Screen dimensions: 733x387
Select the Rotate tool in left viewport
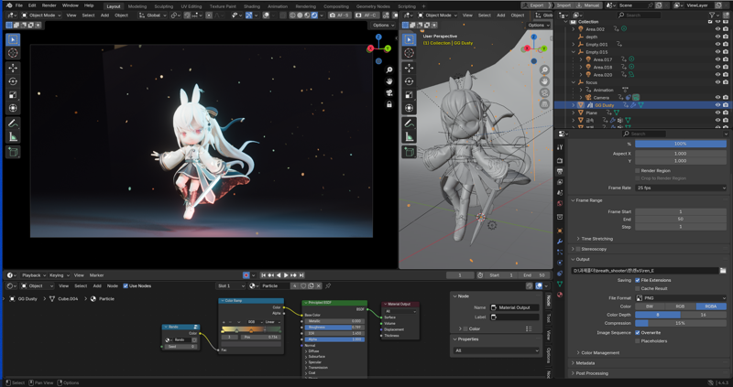coord(13,81)
